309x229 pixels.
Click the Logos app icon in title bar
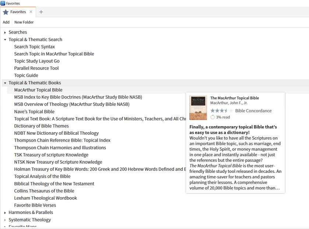pos(3,3)
